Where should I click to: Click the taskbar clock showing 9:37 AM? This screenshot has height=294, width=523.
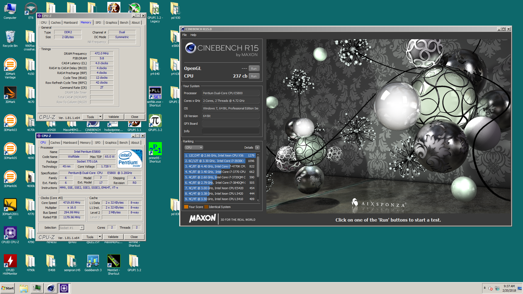[x=509, y=288]
